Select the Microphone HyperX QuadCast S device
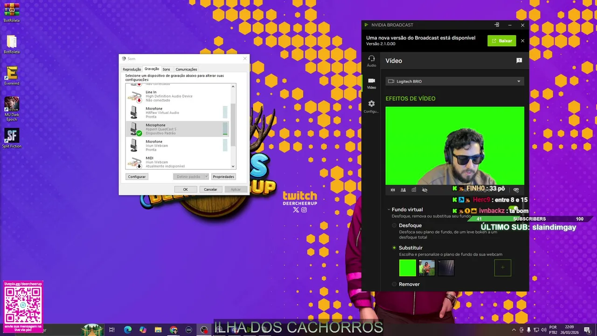This screenshot has height=336, width=597. [178, 129]
